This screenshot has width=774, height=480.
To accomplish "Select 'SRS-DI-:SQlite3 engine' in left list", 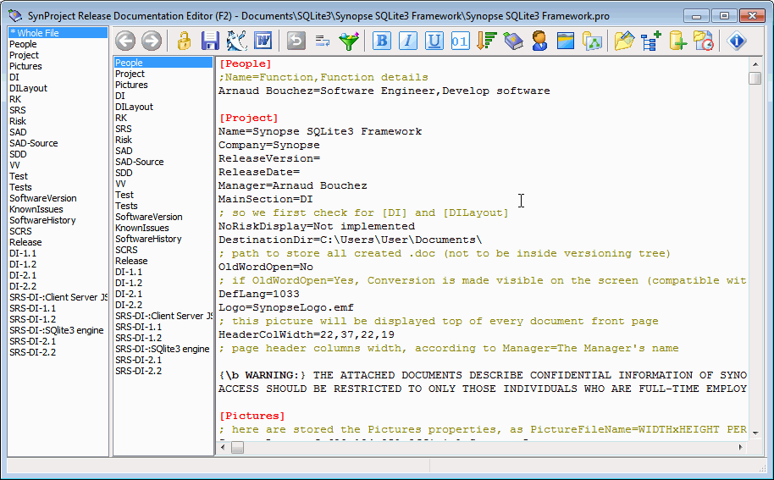I will pyautogui.click(x=58, y=330).
